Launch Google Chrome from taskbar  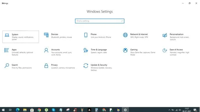click(39, 110)
